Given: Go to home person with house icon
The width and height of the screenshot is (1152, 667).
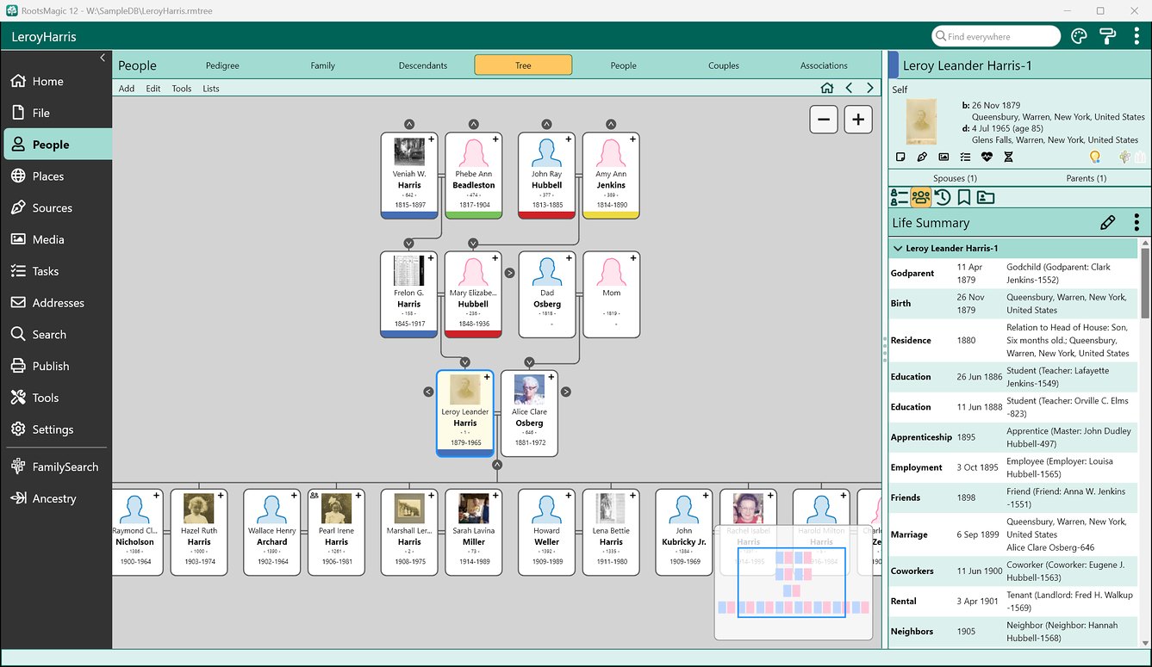Looking at the screenshot, I should 827,88.
